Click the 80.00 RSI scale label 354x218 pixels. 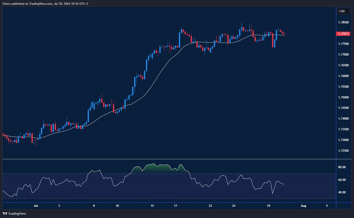[x=342, y=167]
